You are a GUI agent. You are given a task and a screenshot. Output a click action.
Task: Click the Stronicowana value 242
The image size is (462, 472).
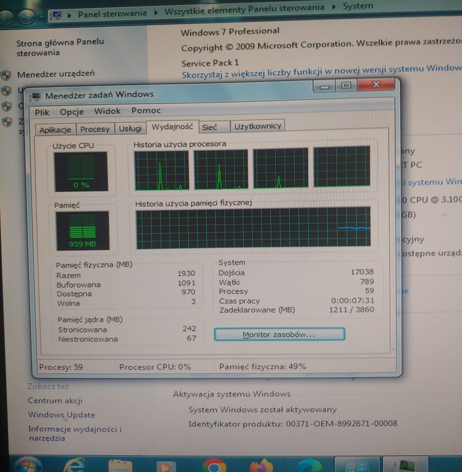[189, 329]
